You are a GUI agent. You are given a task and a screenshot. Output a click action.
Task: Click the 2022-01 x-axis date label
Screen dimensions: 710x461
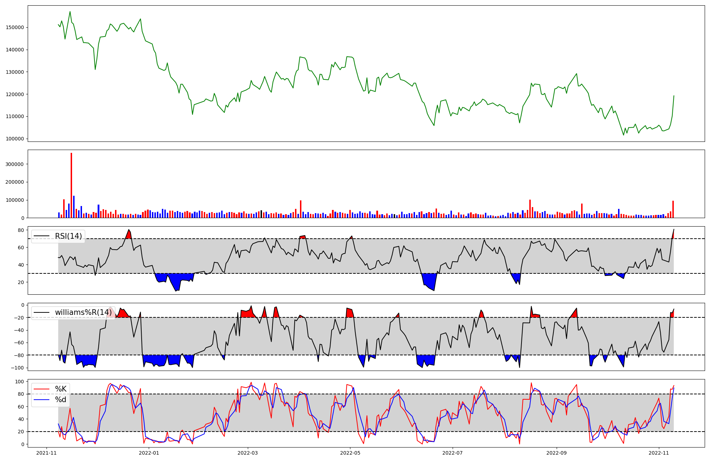tap(149, 453)
